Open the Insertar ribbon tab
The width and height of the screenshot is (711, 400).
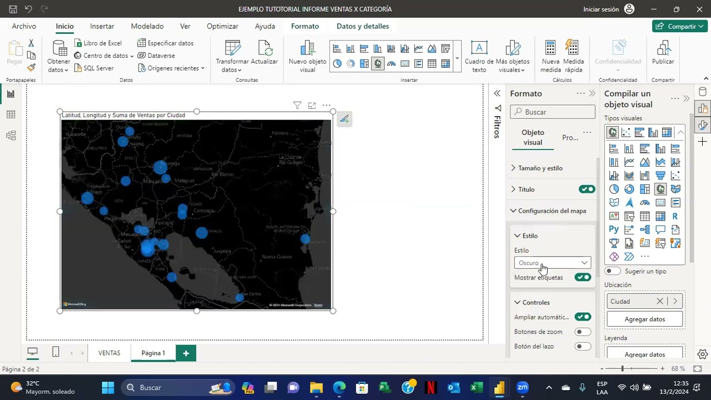tap(102, 26)
